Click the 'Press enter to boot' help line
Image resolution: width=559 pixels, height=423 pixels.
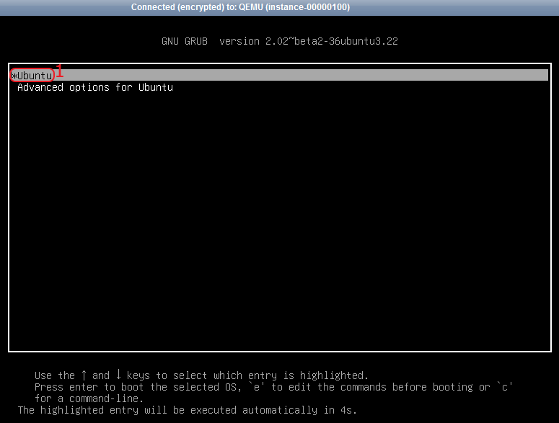(273, 387)
